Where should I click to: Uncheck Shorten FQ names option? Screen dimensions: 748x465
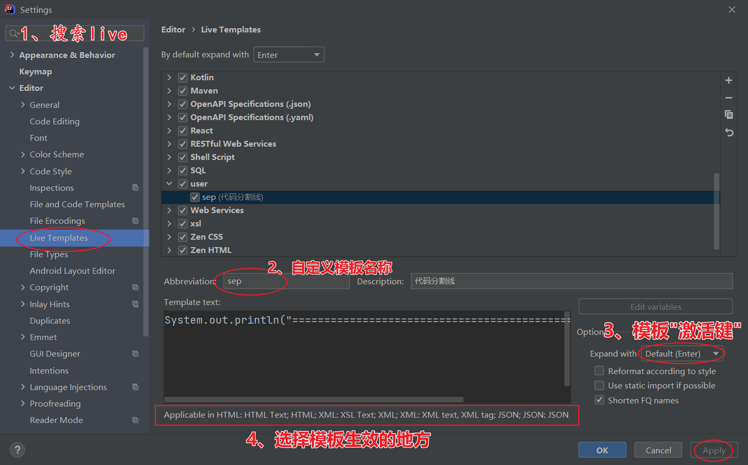coord(599,400)
